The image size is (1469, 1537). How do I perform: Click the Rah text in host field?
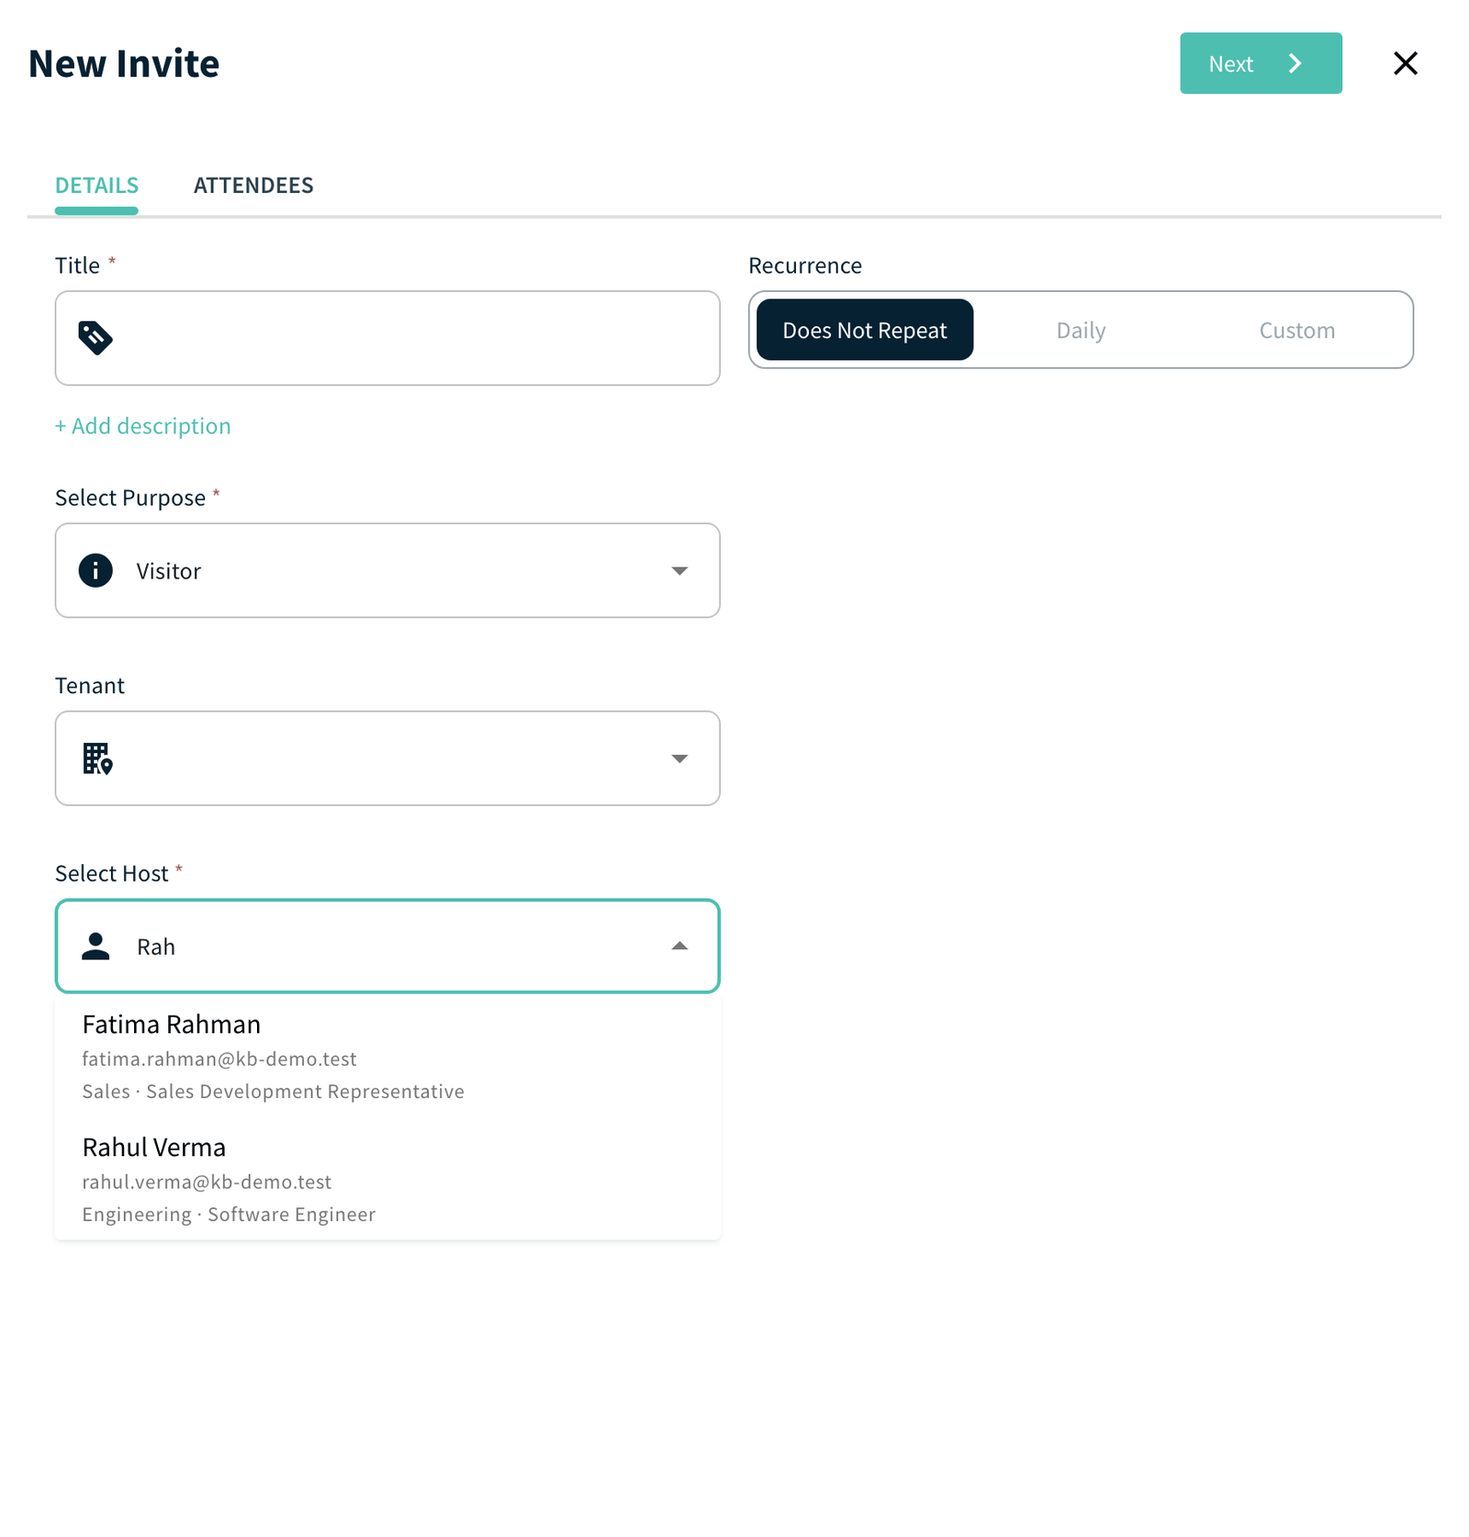click(x=156, y=947)
